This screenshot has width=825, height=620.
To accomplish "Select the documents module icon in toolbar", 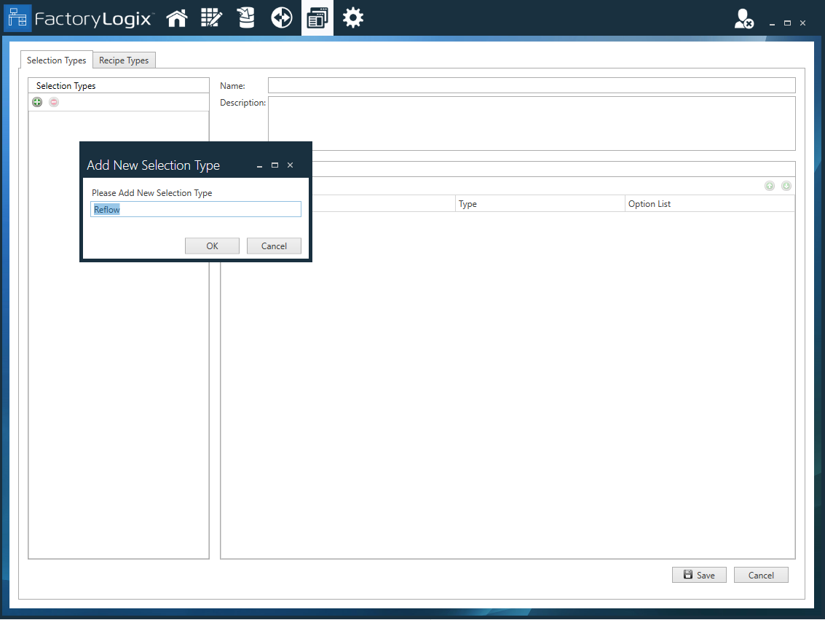I will (x=317, y=17).
